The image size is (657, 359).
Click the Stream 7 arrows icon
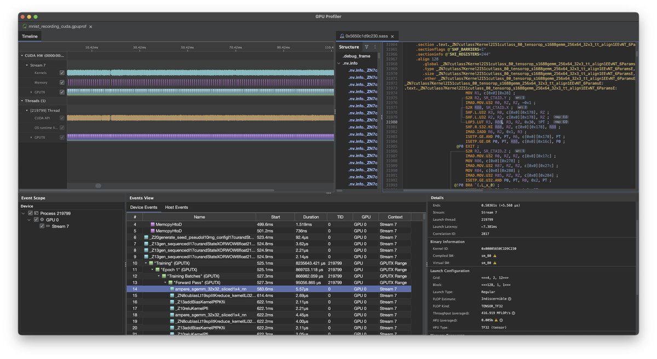(x=48, y=226)
